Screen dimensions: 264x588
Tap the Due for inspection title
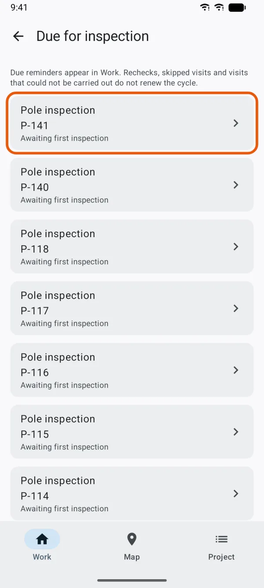tap(92, 36)
